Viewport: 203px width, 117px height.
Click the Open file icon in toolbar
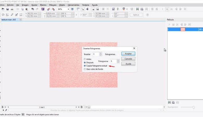[x=3, y=9]
